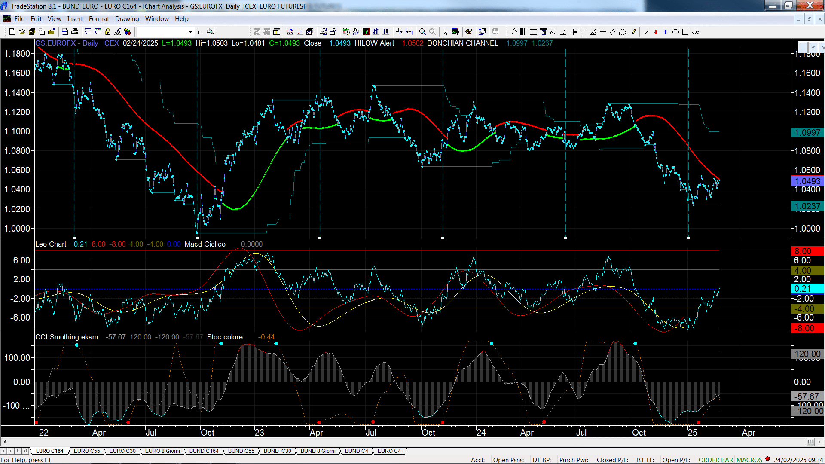Switch to the BUND C164 tab

[x=204, y=451]
